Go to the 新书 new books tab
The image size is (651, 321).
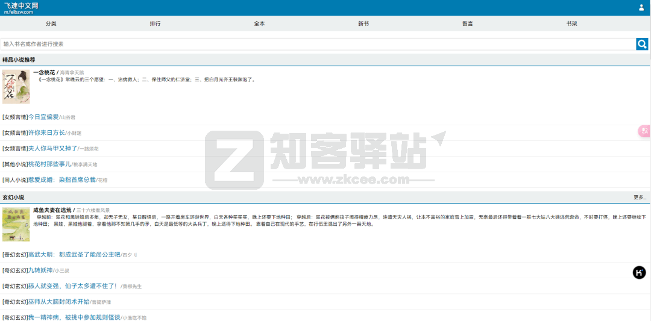coord(363,23)
